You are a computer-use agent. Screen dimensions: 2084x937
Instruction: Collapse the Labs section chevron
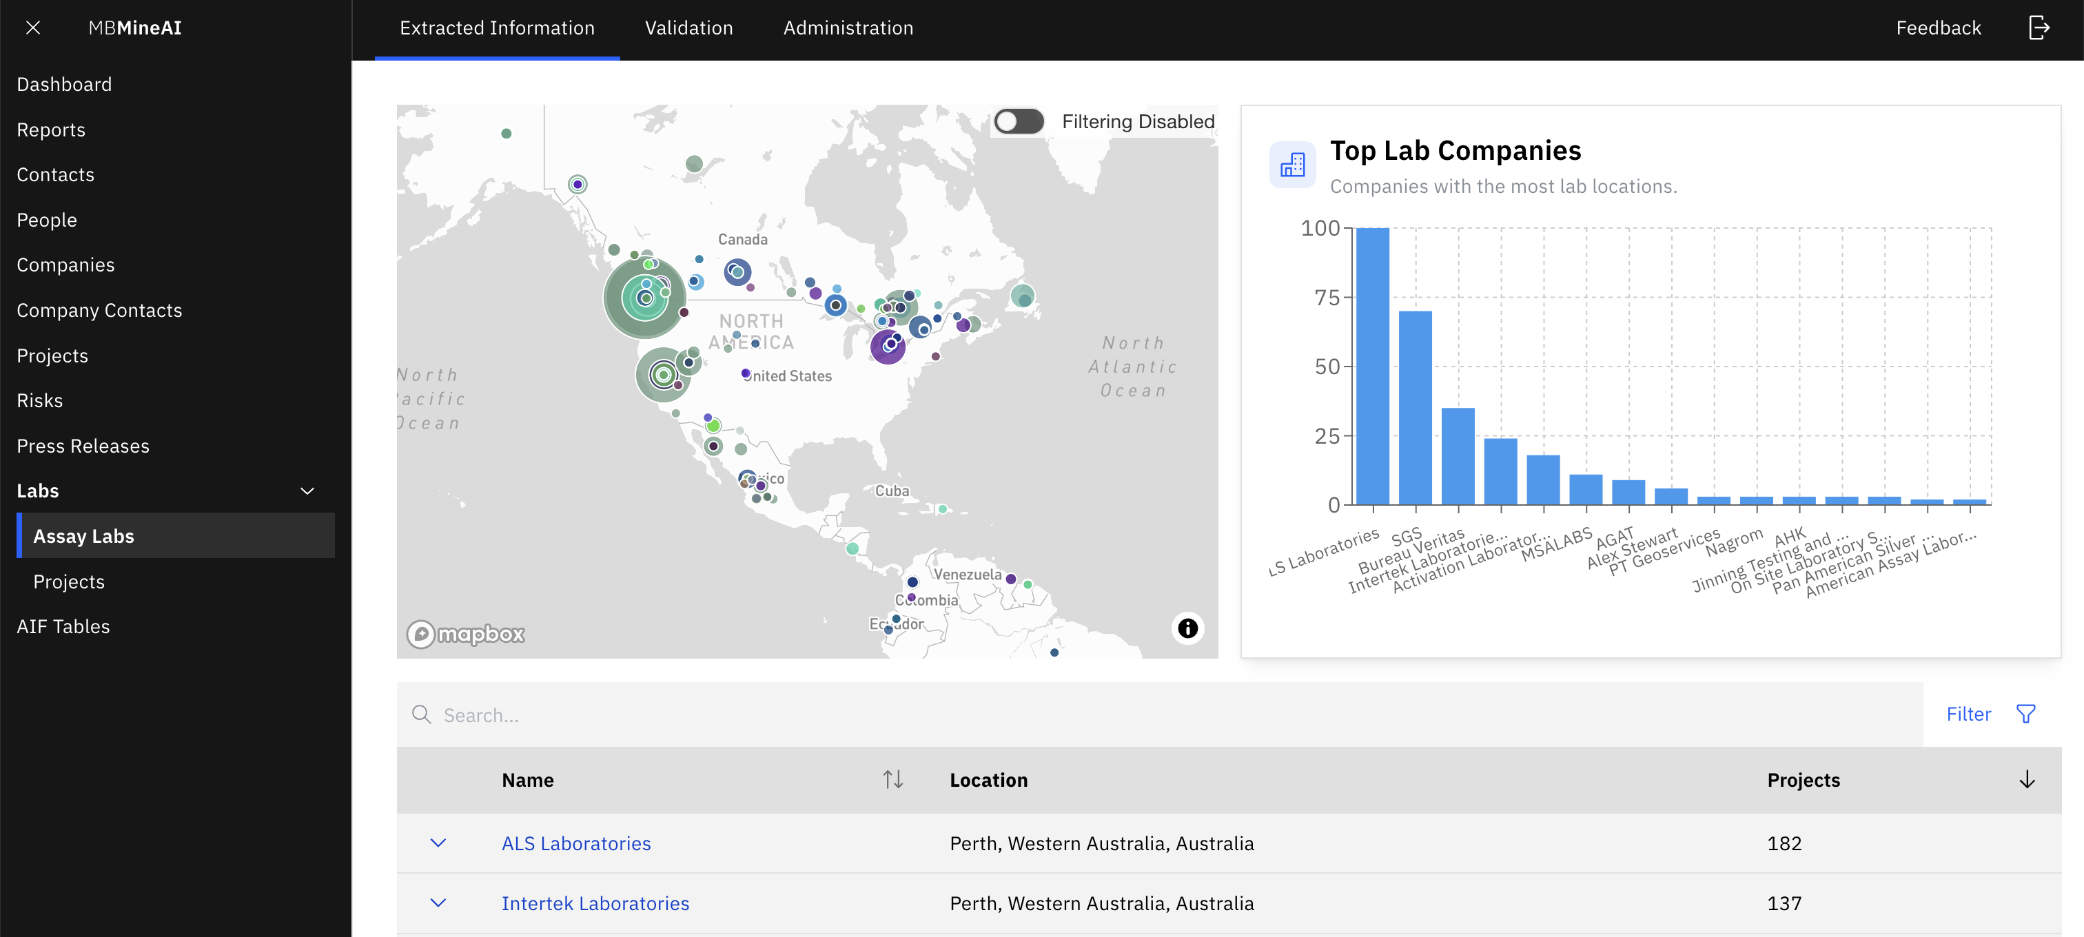click(306, 491)
